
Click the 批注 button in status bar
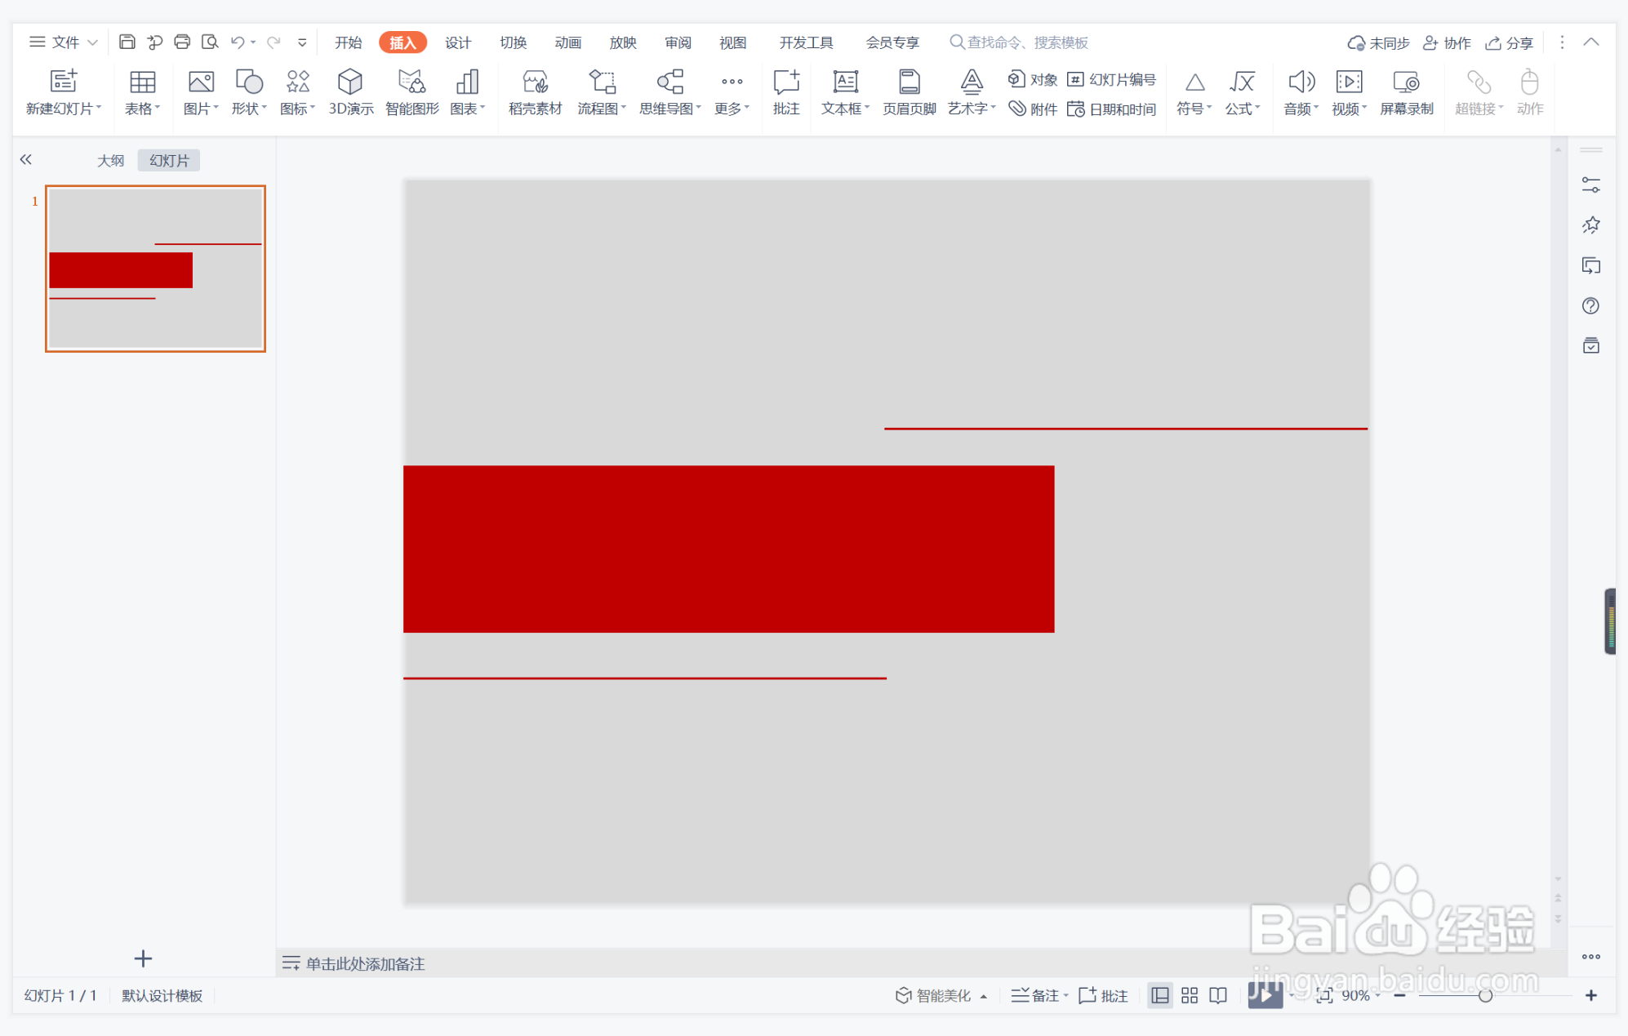tap(1104, 995)
